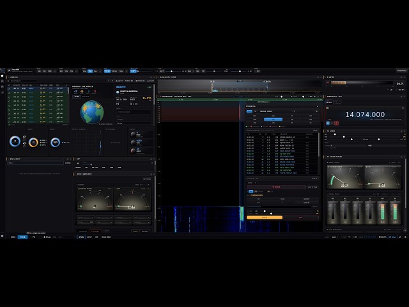409x307 pixels.
Task: Toggle the PS button in bottom bar
Action: tap(34, 237)
